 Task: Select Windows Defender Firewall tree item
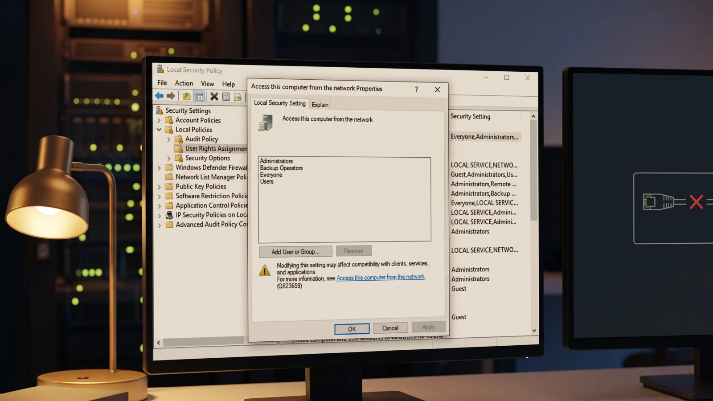(211, 168)
